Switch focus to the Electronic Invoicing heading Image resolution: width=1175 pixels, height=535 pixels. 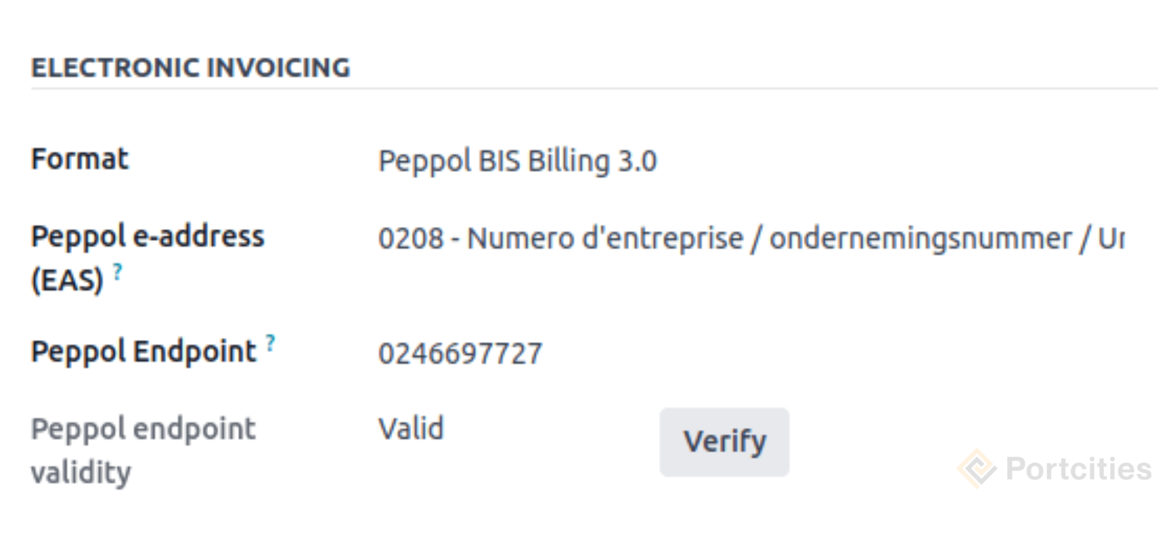pyautogui.click(x=192, y=67)
